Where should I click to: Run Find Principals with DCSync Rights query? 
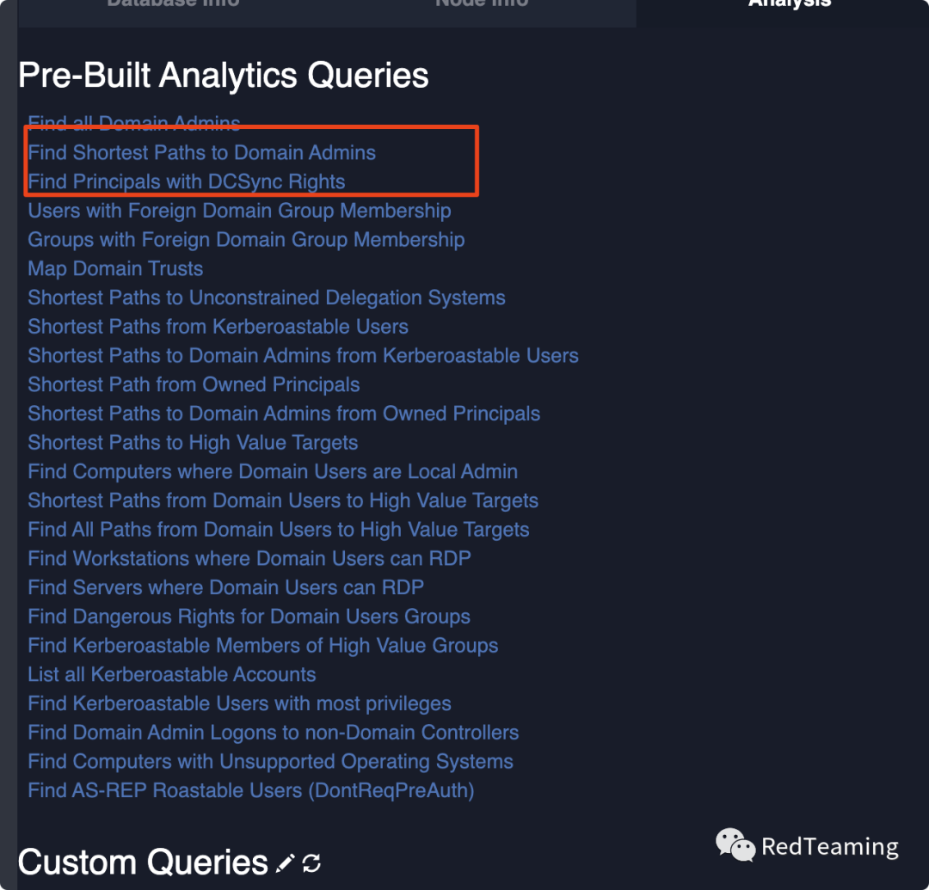click(x=186, y=181)
